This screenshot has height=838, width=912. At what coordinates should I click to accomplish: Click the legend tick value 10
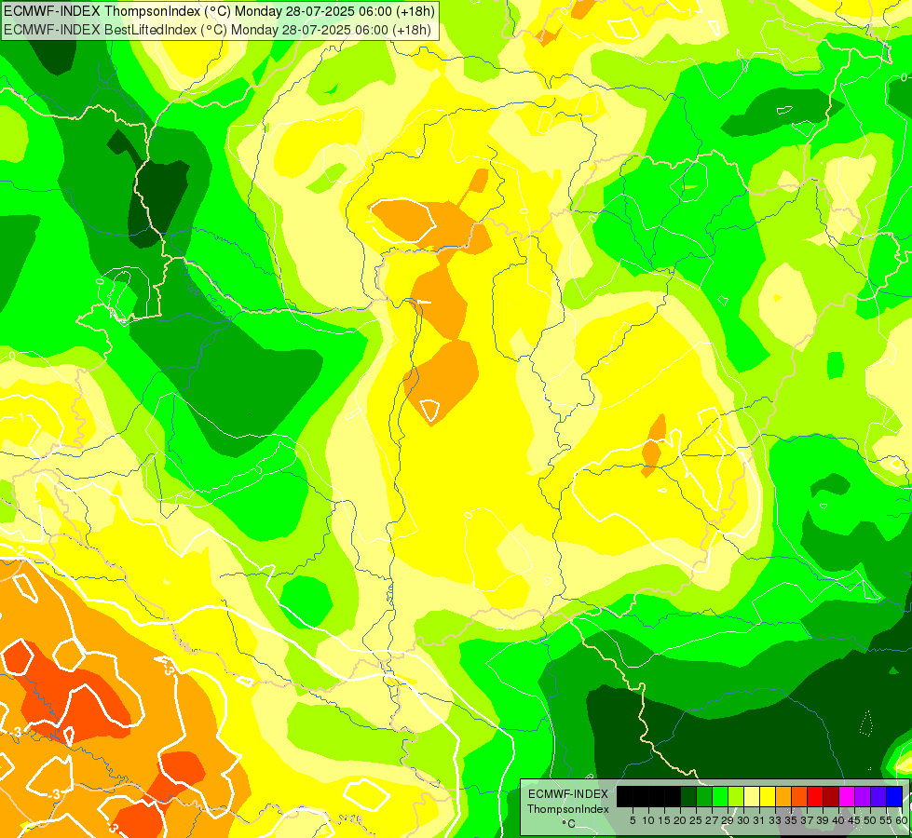coord(648,820)
